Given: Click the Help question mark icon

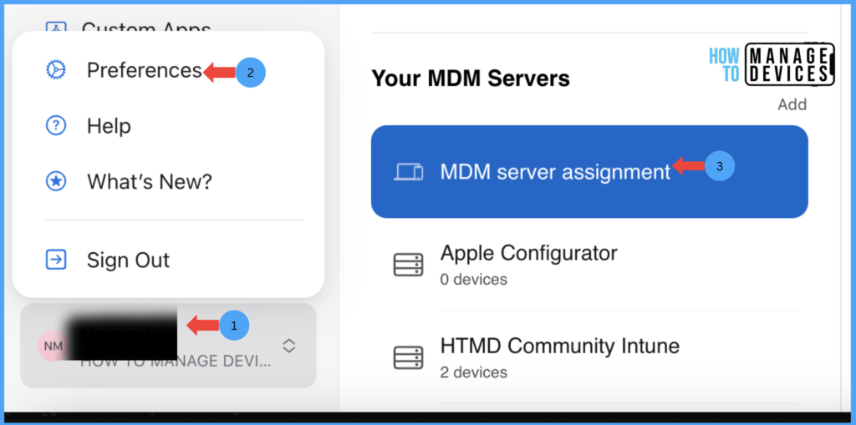Looking at the screenshot, I should (56, 126).
